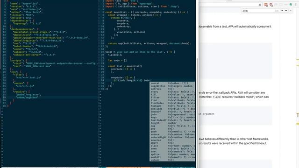Open the browser three-dot menu
This screenshot has width=299, height=168.
(296, 5)
